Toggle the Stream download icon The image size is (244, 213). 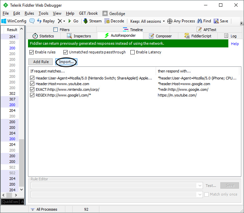coord(85,21)
